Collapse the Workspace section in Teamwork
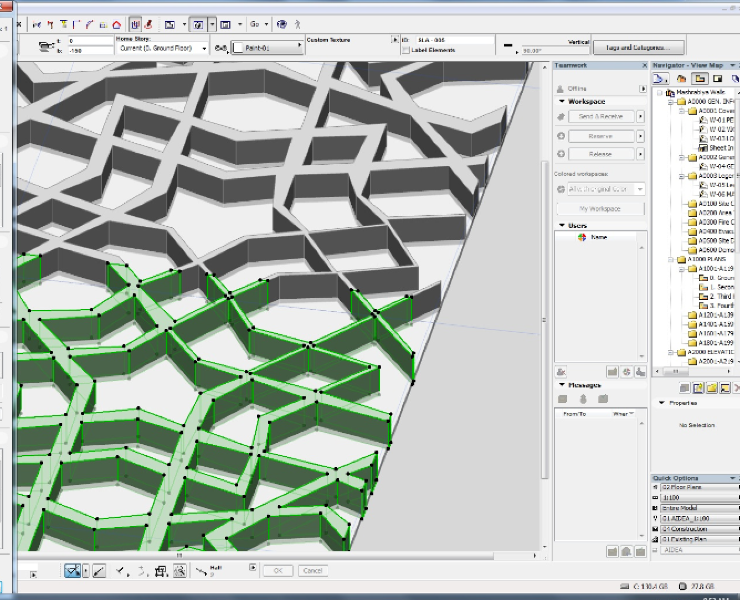 pyautogui.click(x=562, y=101)
